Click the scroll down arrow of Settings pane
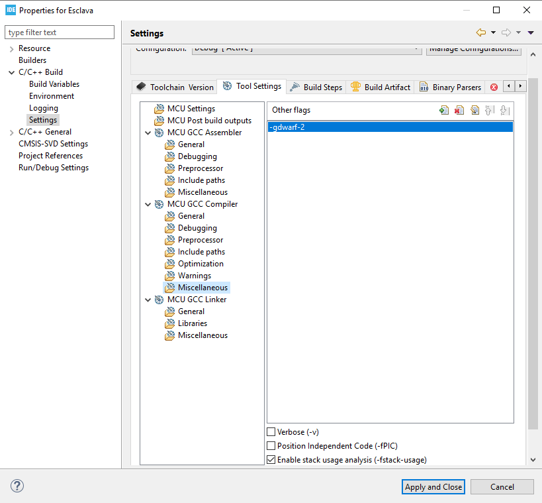 [x=533, y=460]
